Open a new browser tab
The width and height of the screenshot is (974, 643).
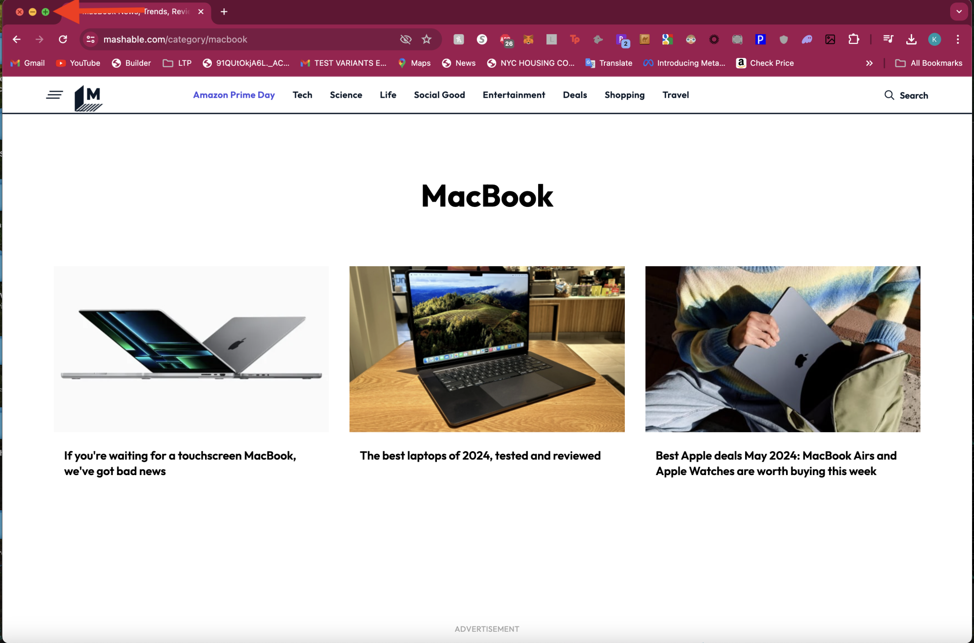tap(224, 12)
